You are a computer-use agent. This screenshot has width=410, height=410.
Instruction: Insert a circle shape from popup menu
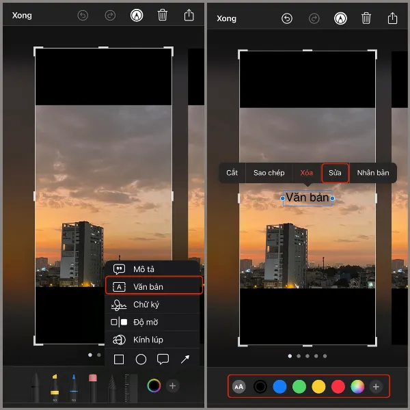tap(141, 359)
